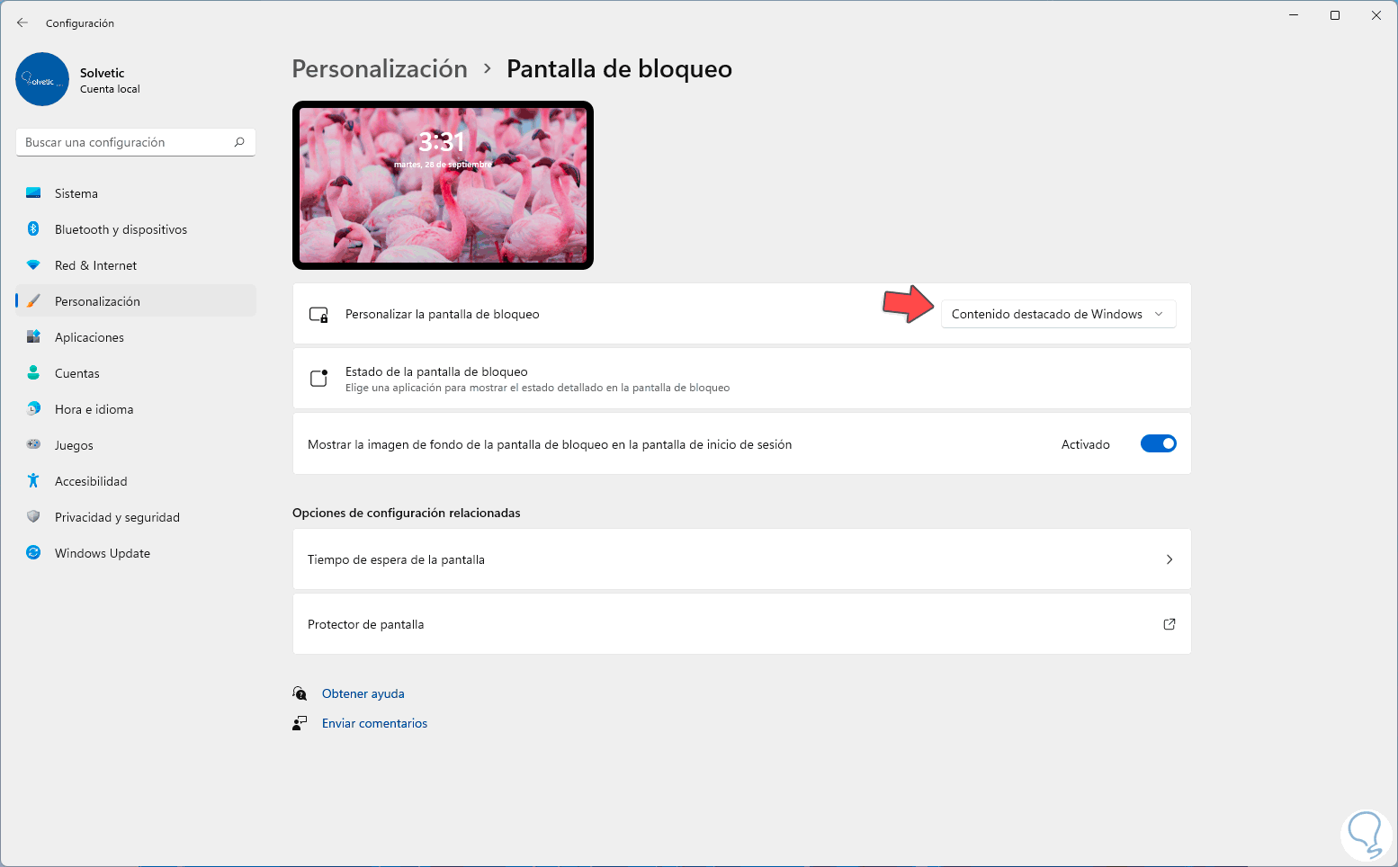Select Hora e idioma

[136, 409]
